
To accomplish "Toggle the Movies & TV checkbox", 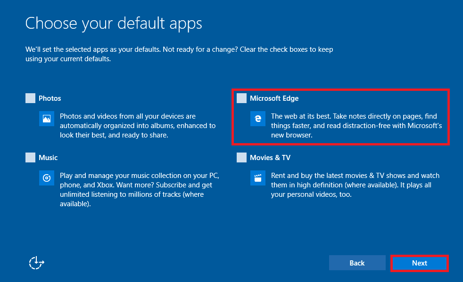I will click(241, 157).
